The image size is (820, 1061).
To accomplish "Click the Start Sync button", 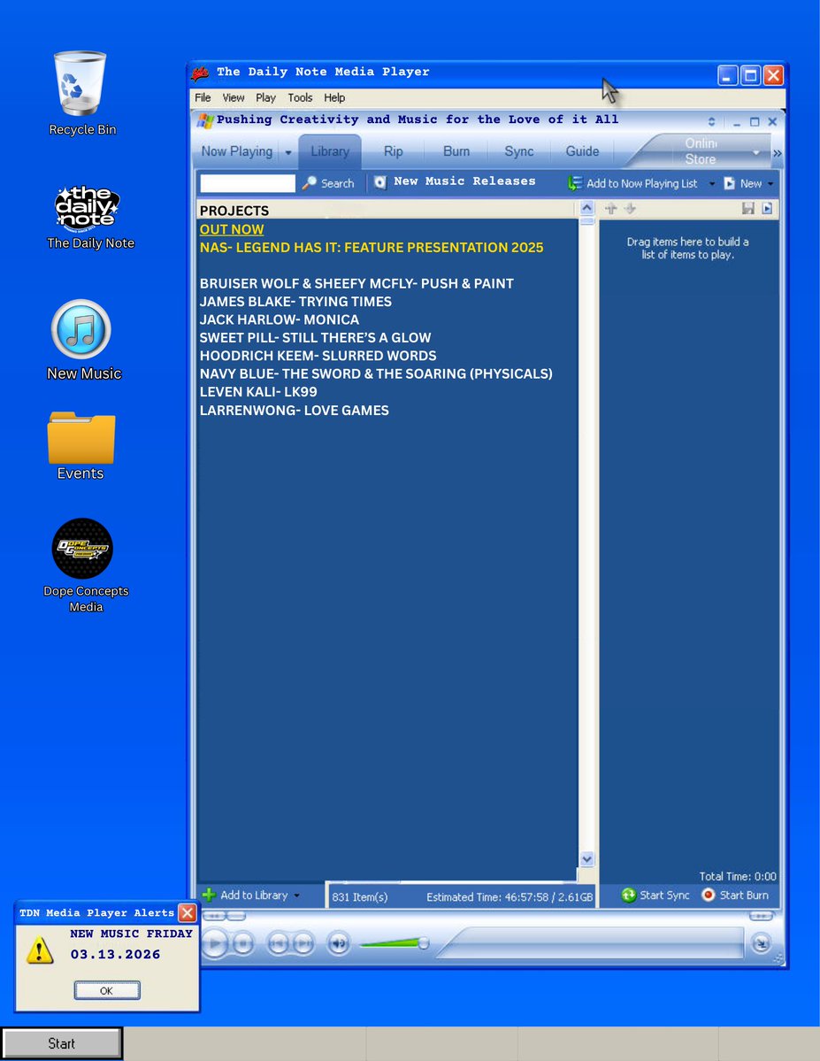I will click(x=655, y=896).
